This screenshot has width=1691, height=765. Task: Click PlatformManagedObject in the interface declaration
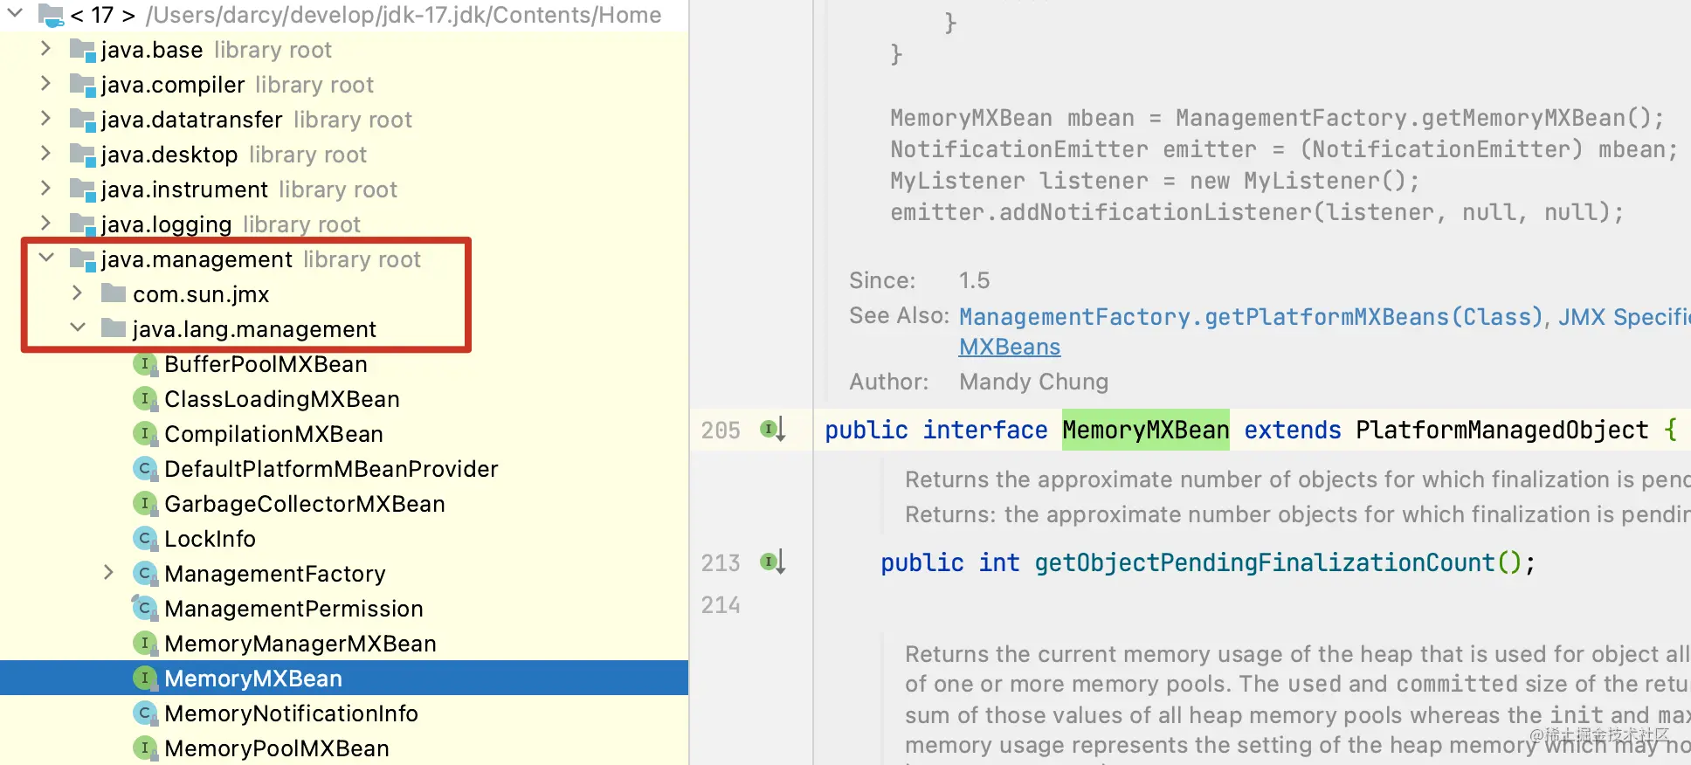coord(1502,430)
